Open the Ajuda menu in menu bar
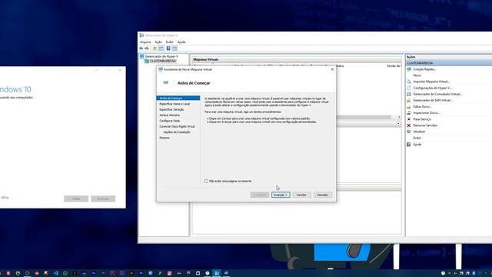This screenshot has height=277, width=492. coord(181,42)
